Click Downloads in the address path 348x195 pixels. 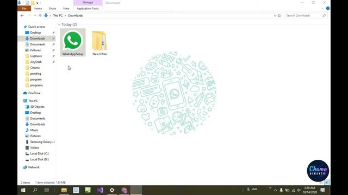(x=76, y=16)
